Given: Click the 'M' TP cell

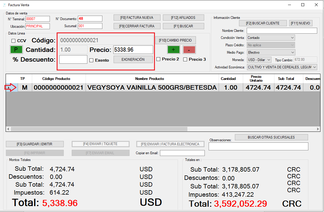Looking at the screenshot, I should 25,88.
